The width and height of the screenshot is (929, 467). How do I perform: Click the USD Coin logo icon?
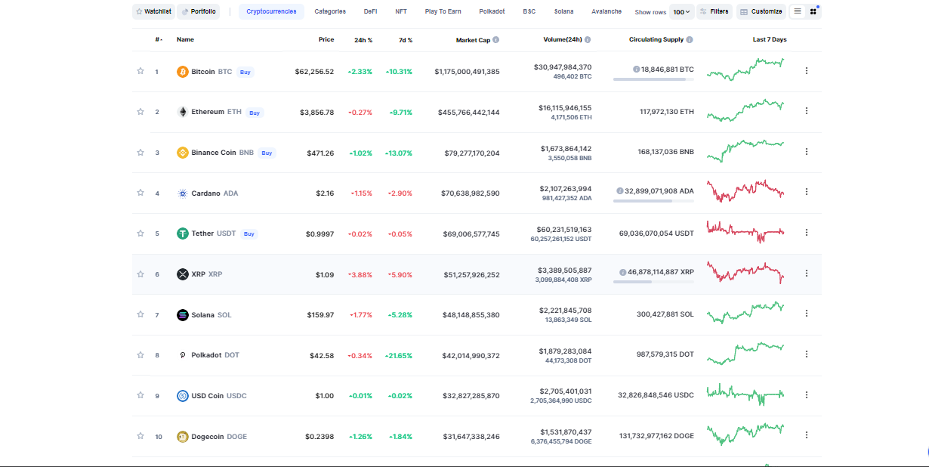point(183,396)
